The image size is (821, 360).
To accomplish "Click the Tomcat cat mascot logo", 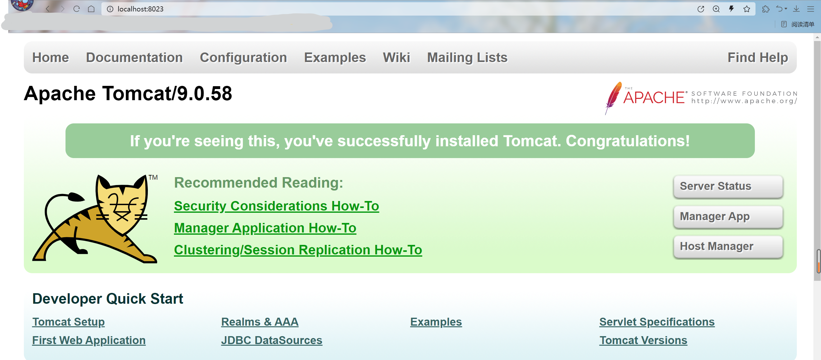I will tap(95, 218).
